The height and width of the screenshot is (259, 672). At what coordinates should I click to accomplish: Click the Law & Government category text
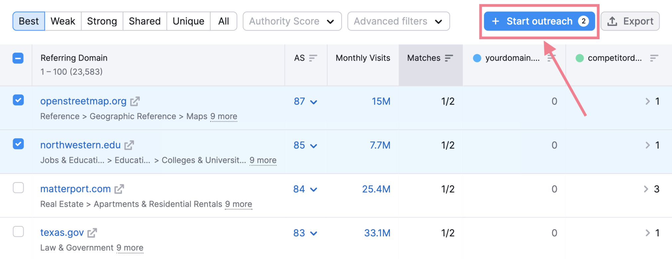77,248
